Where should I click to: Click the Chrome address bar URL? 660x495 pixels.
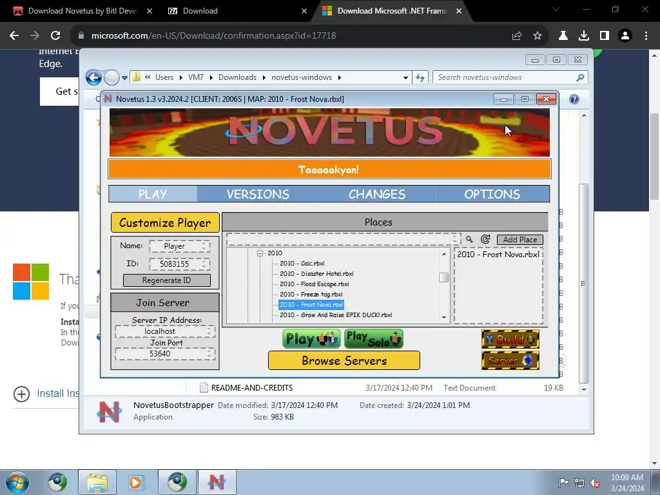coord(214,36)
